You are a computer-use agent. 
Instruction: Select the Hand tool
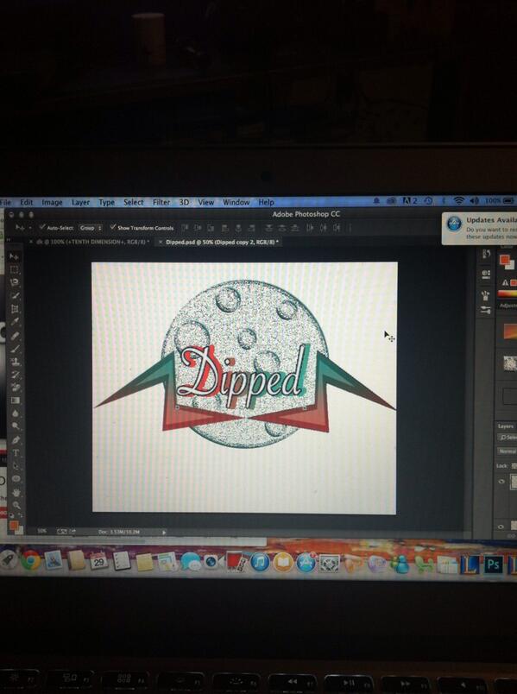point(16,492)
